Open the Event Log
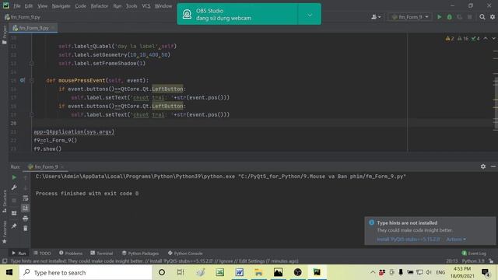The width and height of the screenshot is (498, 280). 474,253
